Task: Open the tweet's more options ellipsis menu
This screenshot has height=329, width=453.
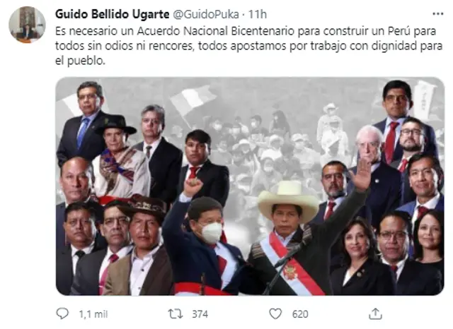Action: pos(437,14)
